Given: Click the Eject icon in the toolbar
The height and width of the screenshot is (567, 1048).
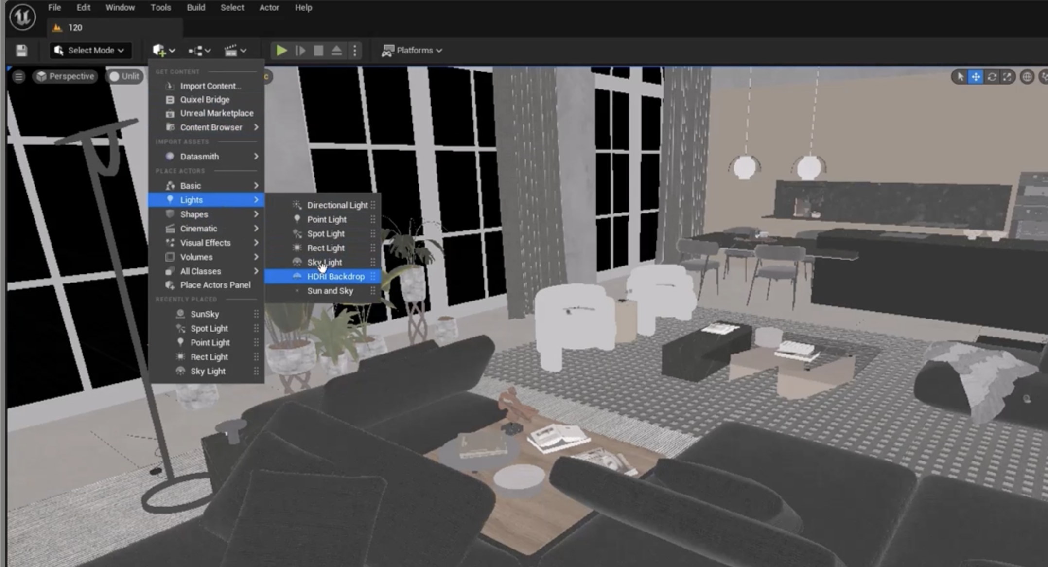Looking at the screenshot, I should (336, 51).
